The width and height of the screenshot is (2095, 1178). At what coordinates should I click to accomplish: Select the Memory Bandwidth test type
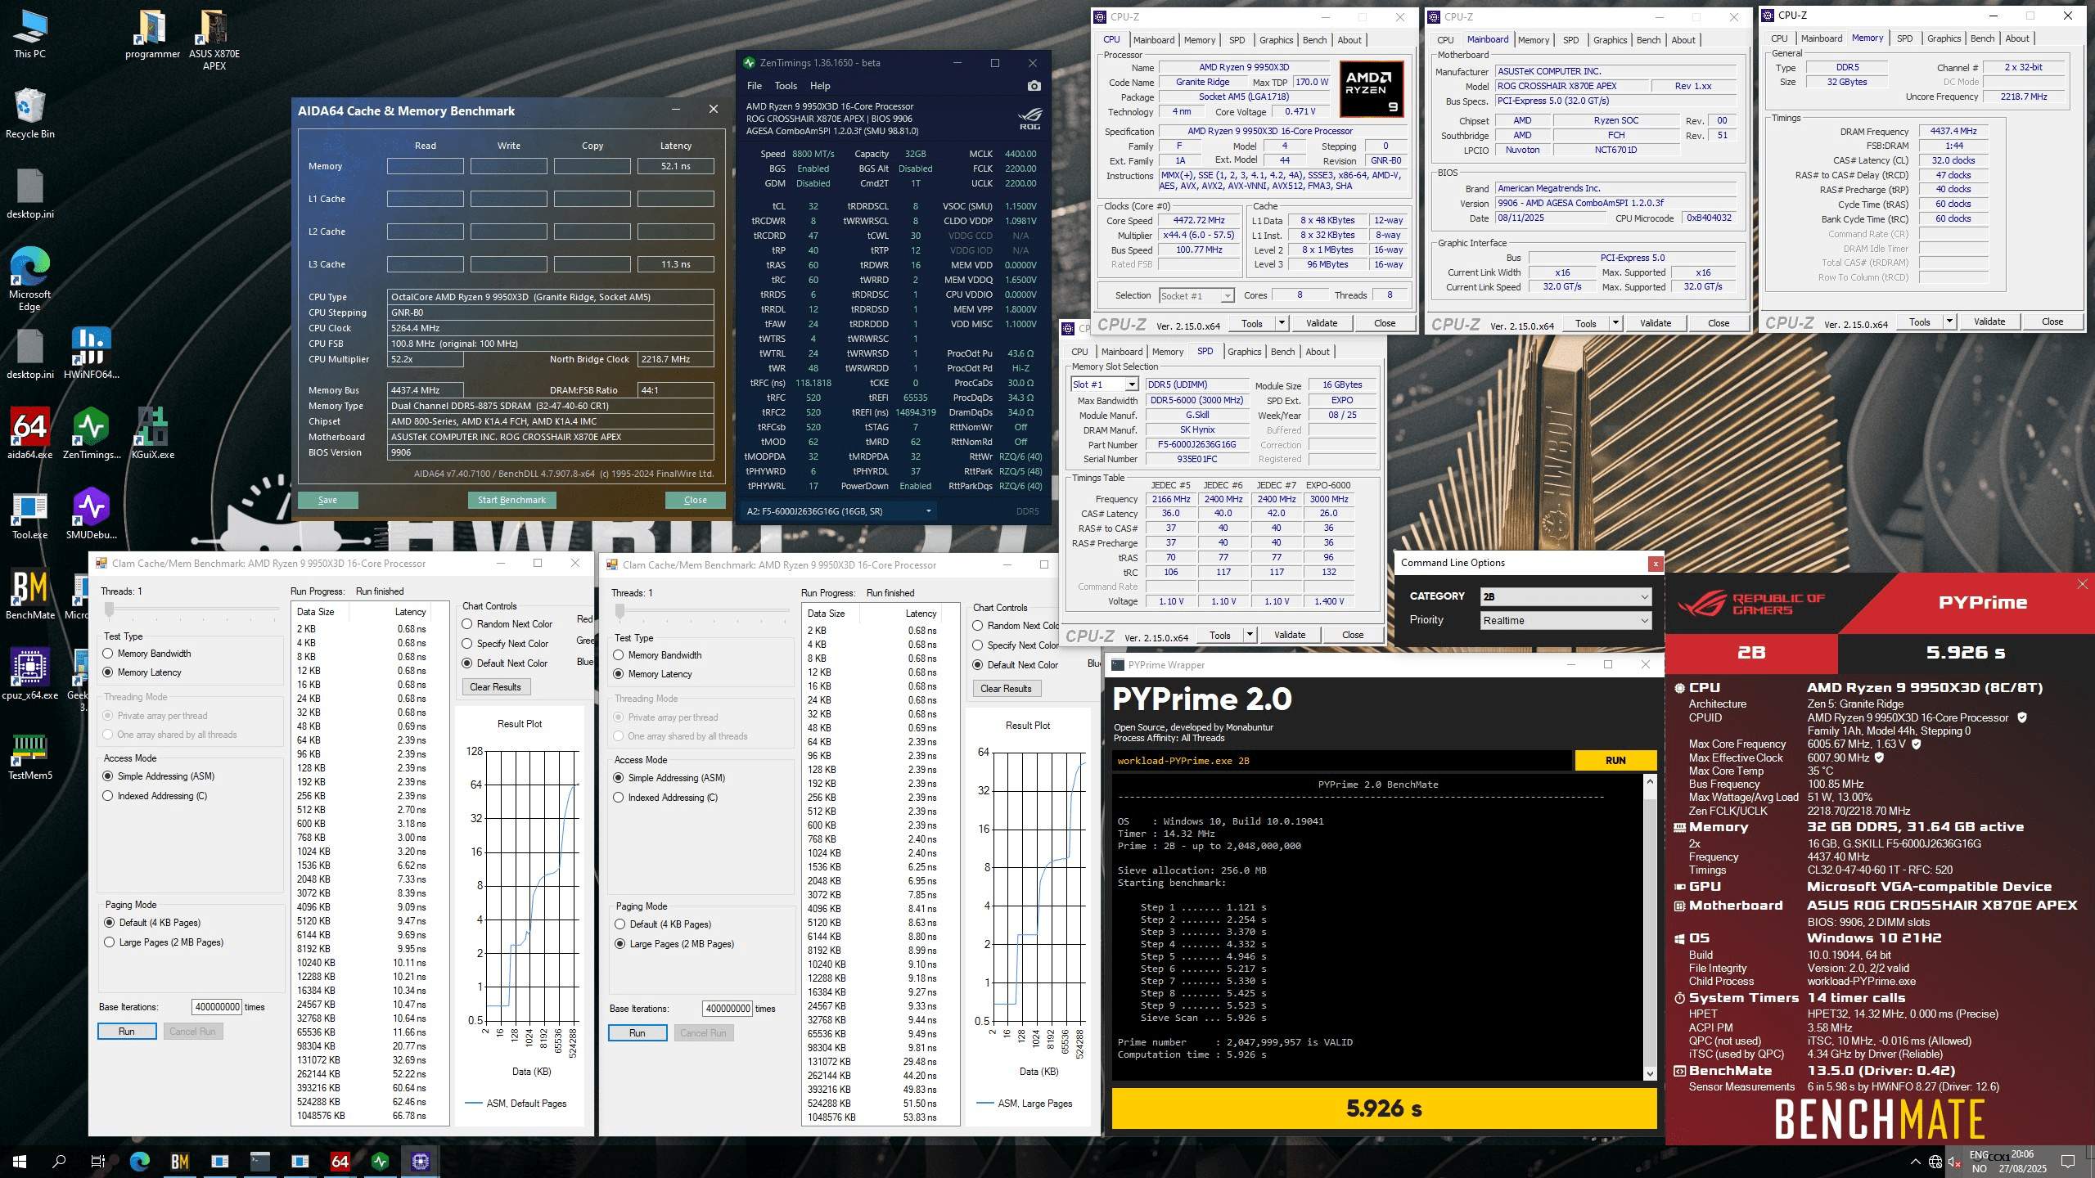coord(108,654)
